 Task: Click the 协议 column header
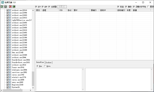(70, 10)
